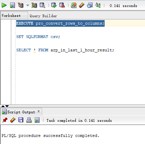The width and height of the screenshot is (145, 144).
Task: Click the Autotrace icon
Action: (34, 5)
